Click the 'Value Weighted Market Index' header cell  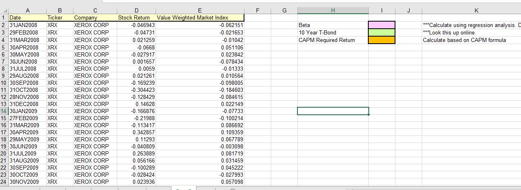(199, 18)
